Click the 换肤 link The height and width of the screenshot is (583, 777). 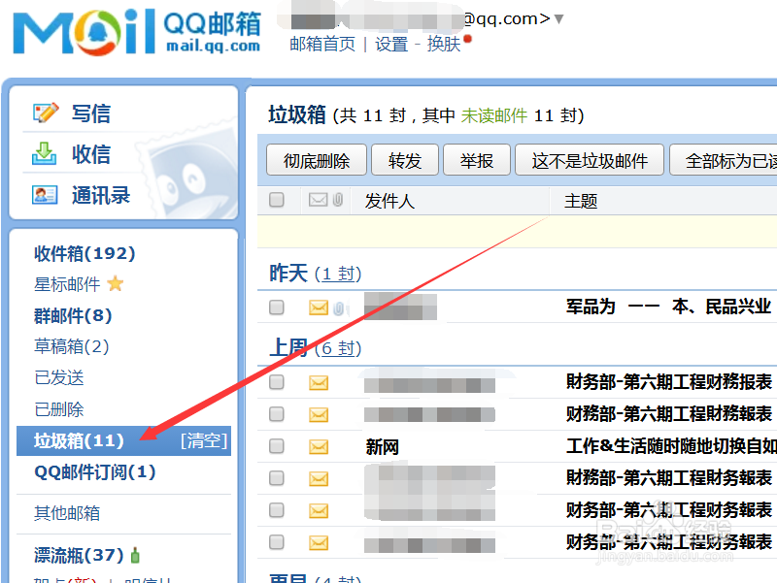coord(444,44)
